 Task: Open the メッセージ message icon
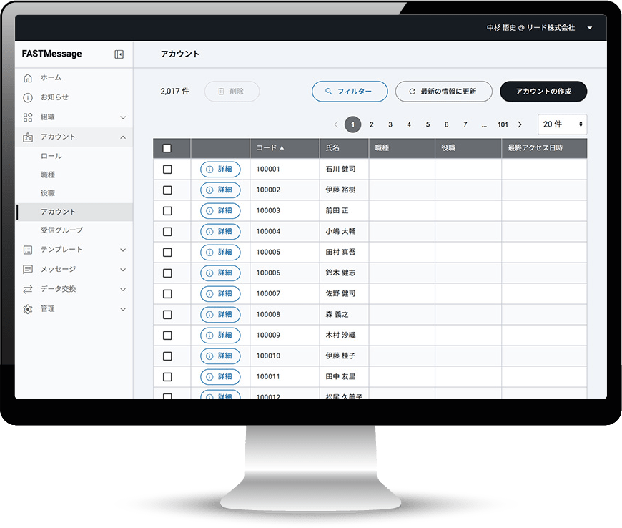coord(29,270)
